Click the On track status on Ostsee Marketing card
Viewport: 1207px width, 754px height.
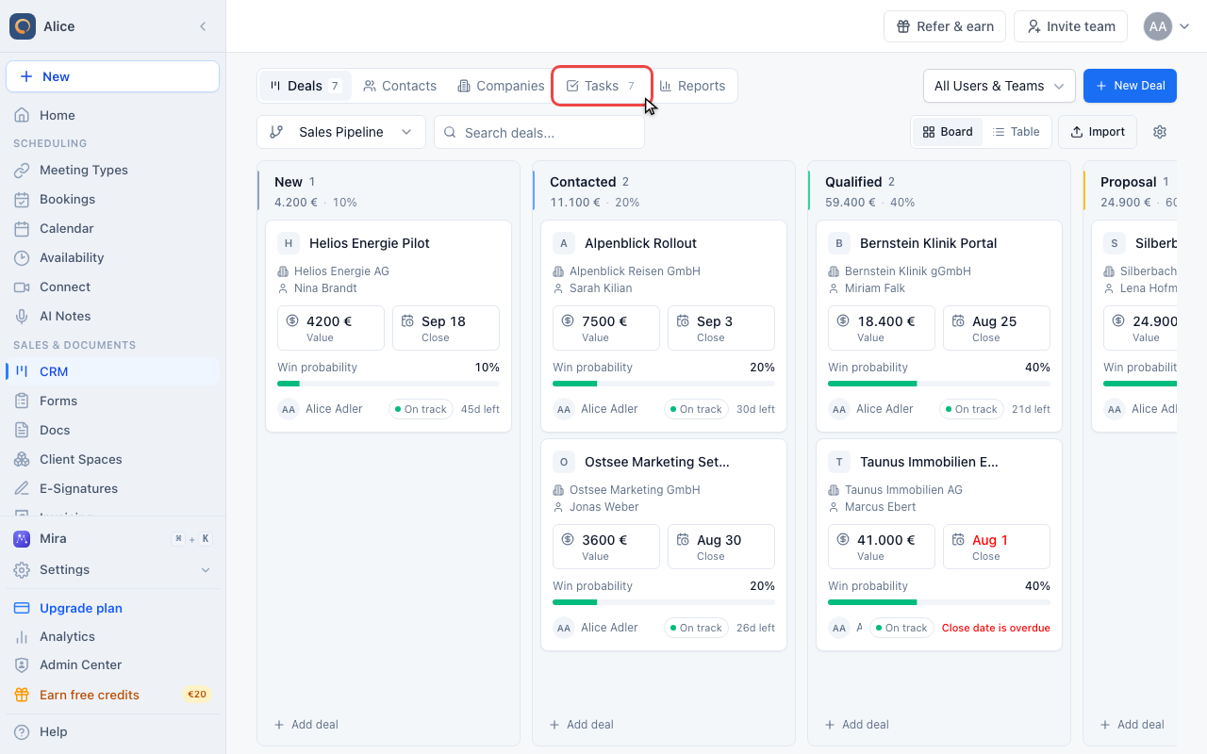point(696,628)
